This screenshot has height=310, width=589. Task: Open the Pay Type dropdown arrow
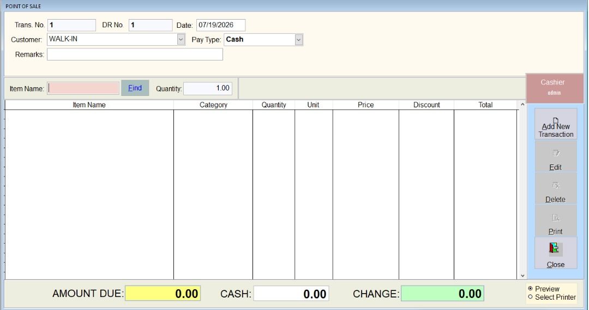pyautogui.click(x=299, y=40)
